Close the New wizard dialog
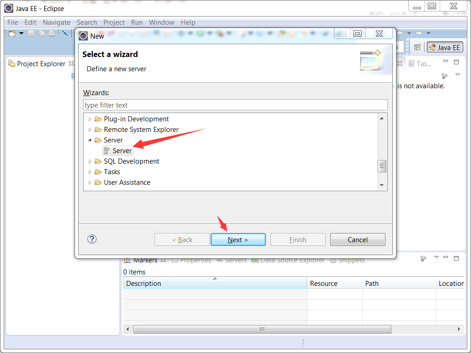 coord(379,34)
